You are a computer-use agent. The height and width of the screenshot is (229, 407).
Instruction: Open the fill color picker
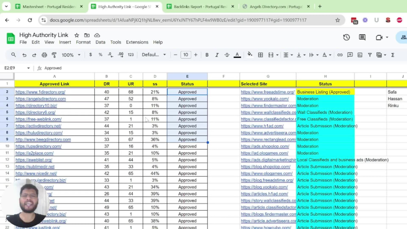pyautogui.click(x=250, y=55)
